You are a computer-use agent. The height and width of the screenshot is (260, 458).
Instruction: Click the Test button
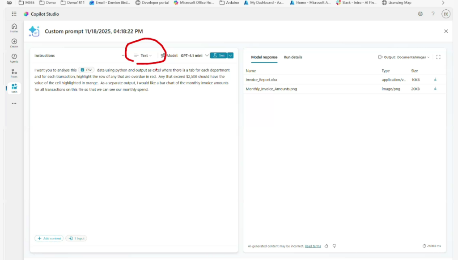click(218, 55)
